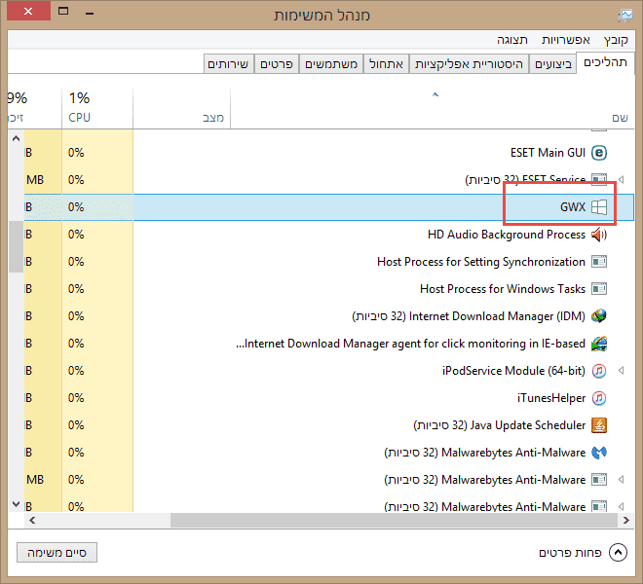643x584 pixels.
Task: Expand the ESET Service process group
Action: [622, 179]
